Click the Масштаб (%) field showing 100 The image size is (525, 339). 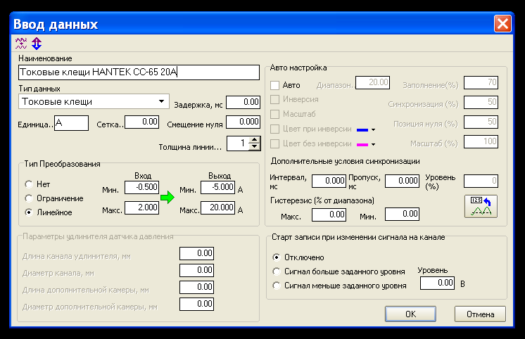[481, 141]
